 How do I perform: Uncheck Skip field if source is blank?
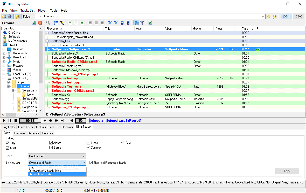pos(91,163)
